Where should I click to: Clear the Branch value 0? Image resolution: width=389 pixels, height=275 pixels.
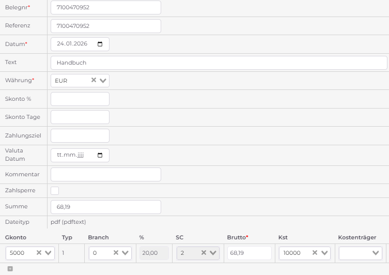tap(116, 253)
